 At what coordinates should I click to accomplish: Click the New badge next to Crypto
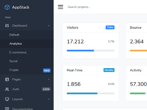[x=47, y=71]
